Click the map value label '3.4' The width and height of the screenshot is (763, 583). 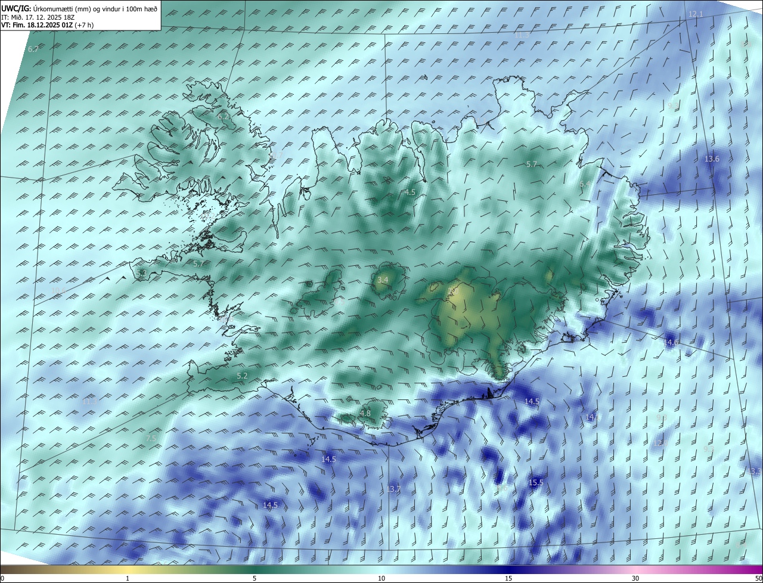(x=383, y=280)
